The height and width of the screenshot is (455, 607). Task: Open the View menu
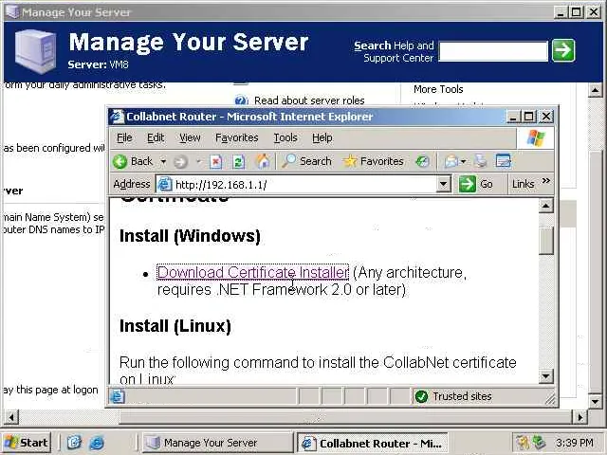pos(190,137)
